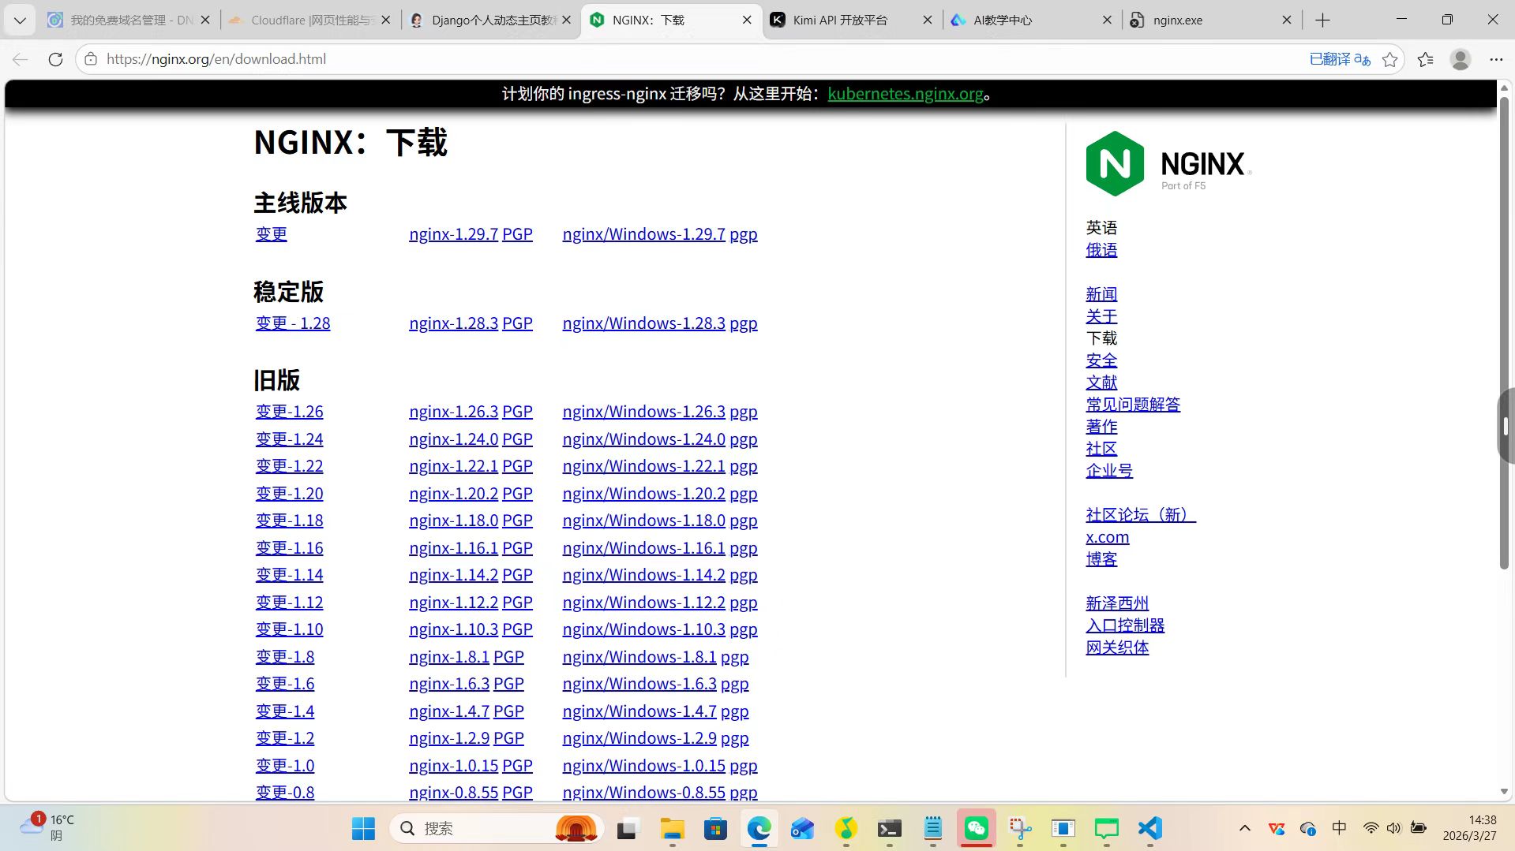Close the Cloudflare tab

386,21
